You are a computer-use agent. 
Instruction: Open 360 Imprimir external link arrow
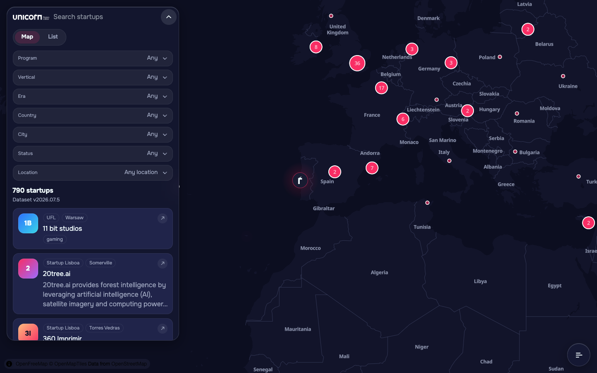163,328
